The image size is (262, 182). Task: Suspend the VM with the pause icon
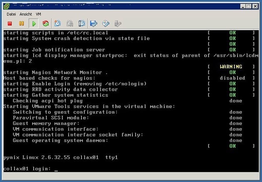[22, 23]
